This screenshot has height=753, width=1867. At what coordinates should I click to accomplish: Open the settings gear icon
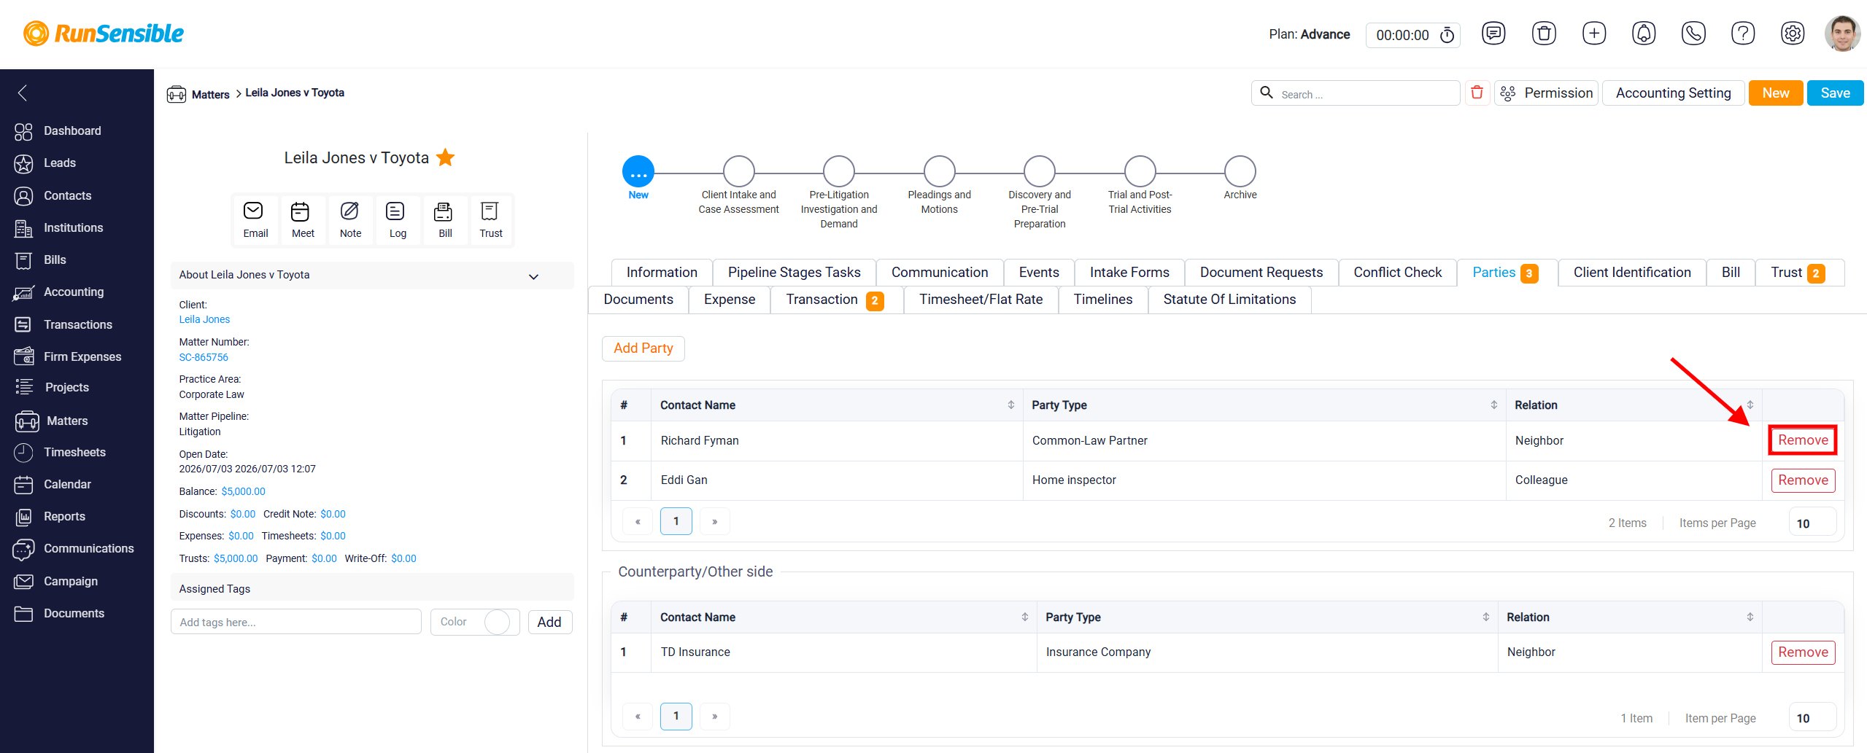point(1793,34)
